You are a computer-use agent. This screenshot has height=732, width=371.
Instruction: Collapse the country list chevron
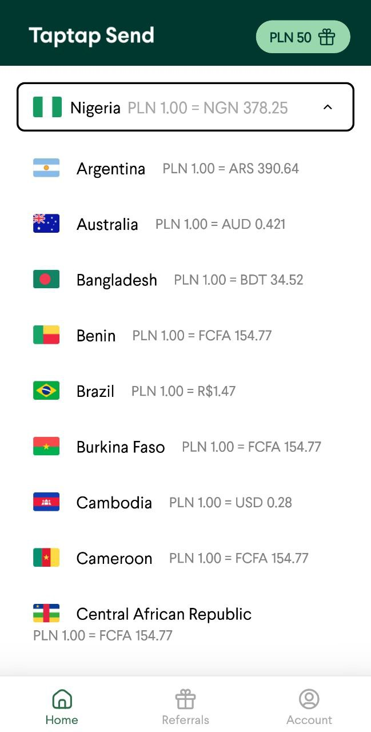pos(328,107)
